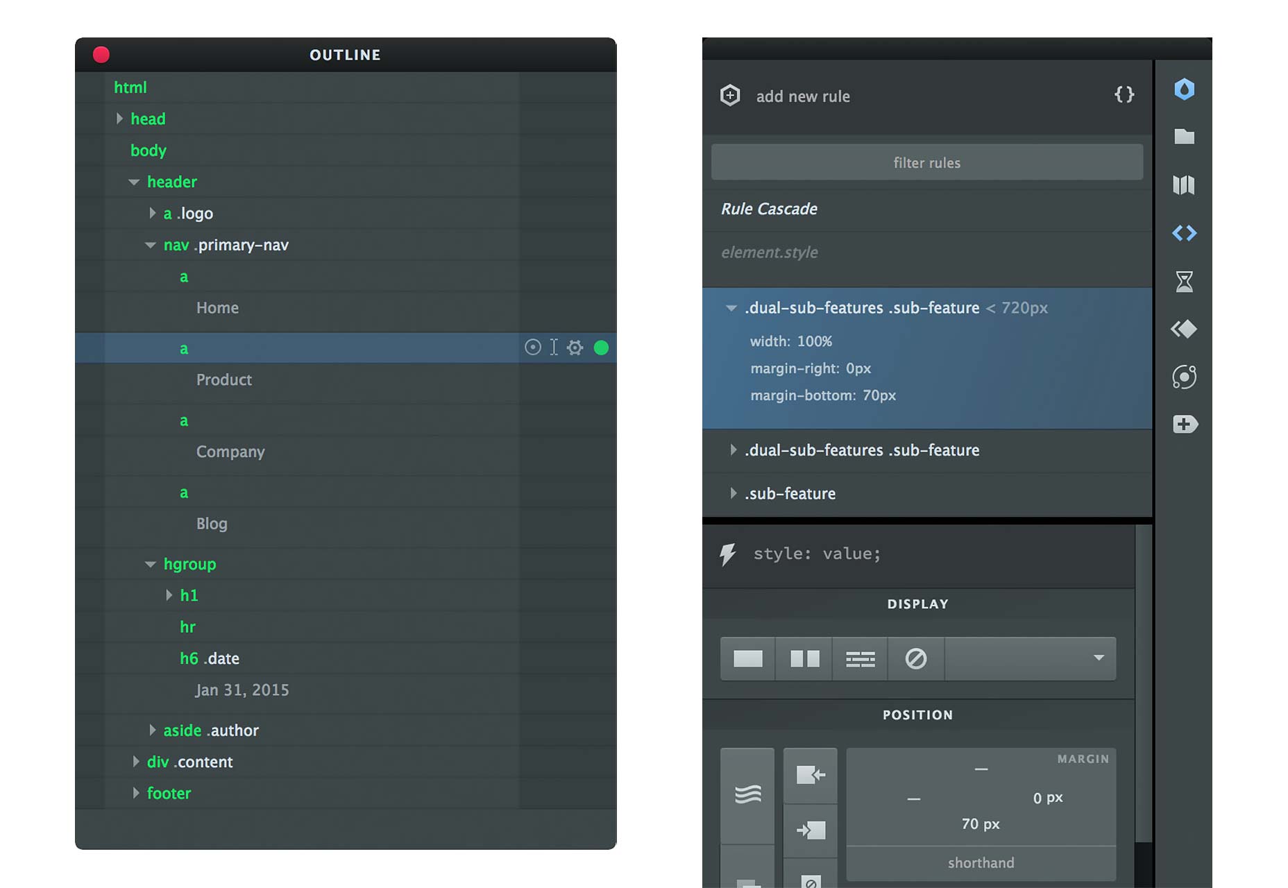Expand the h1 node

(x=169, y=595)
